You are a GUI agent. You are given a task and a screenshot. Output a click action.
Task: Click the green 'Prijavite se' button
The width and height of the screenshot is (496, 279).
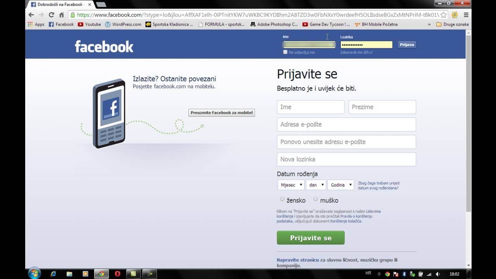[311, 238]
